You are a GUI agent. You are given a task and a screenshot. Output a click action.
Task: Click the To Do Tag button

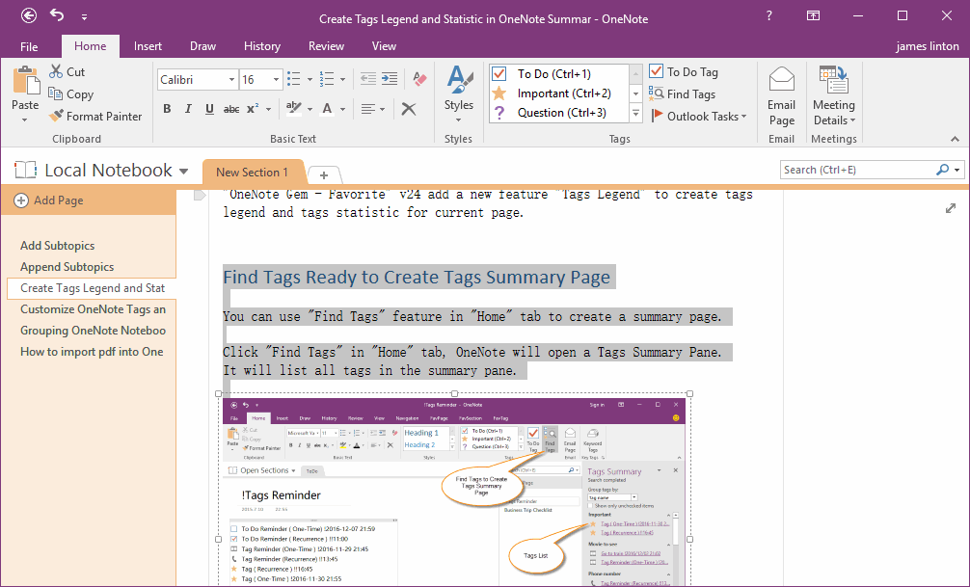pyautogui.click(x=685, y=71)
